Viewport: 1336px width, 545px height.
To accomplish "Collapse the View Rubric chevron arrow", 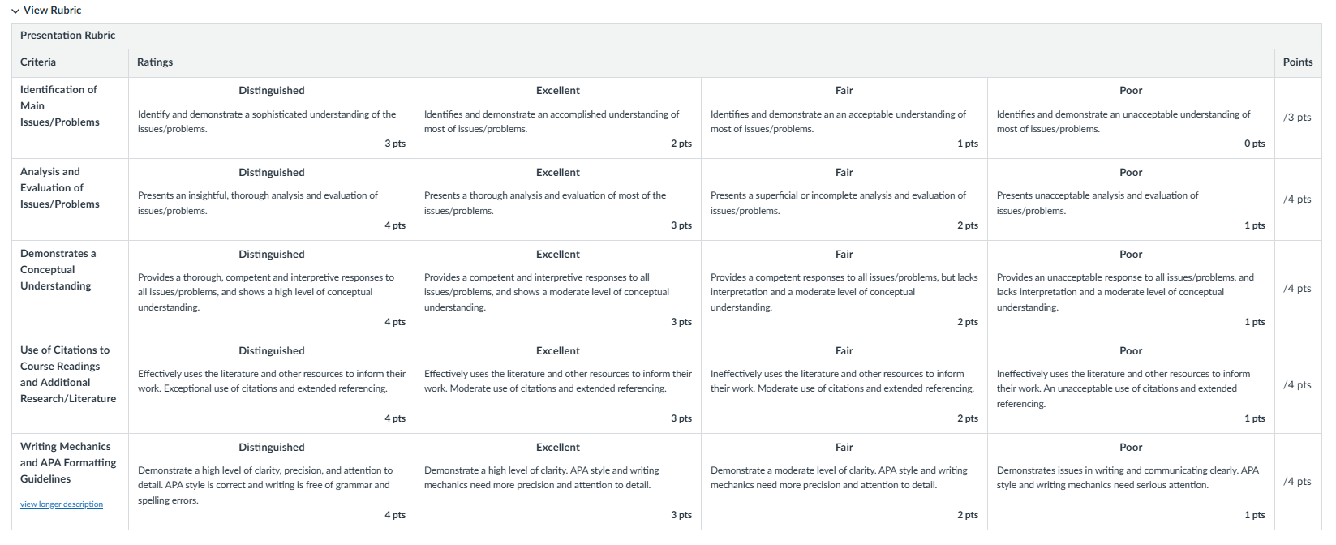I will [x=15, y=11].
